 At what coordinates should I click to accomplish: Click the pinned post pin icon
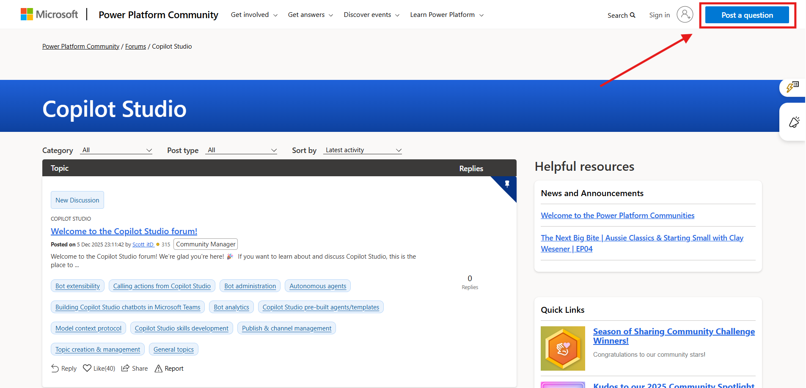pyautogui.click(x=507, y=184)
